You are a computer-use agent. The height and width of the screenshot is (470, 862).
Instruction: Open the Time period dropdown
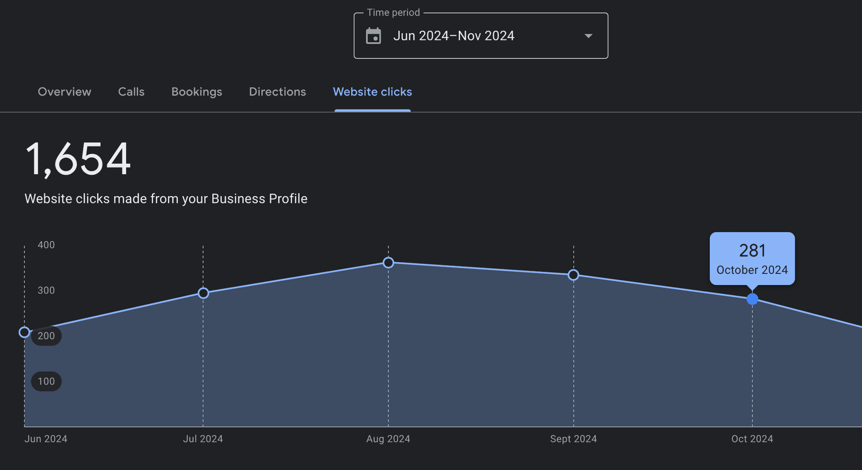[480, 35]
